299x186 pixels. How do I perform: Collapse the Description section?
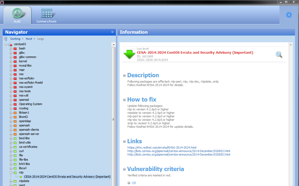[124, 76]
